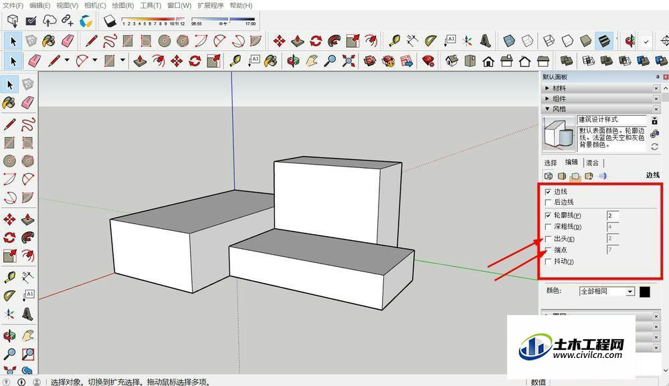Screen dimensions: 669x386
Task: Select Paint Bucket in left vertical toolbar
Action: pyautogui.click(x=9, y=102)
